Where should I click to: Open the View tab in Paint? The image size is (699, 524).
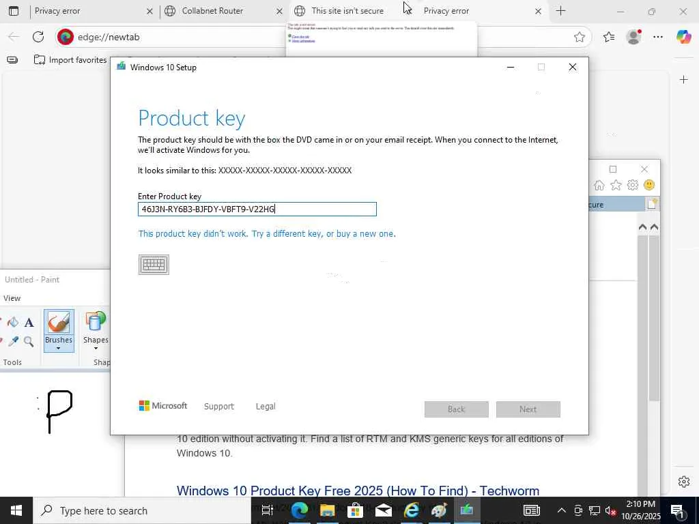[12, 298]
